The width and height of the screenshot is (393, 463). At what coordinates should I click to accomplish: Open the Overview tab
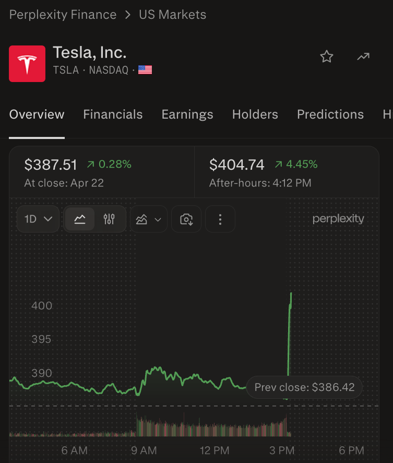point(37,114)
